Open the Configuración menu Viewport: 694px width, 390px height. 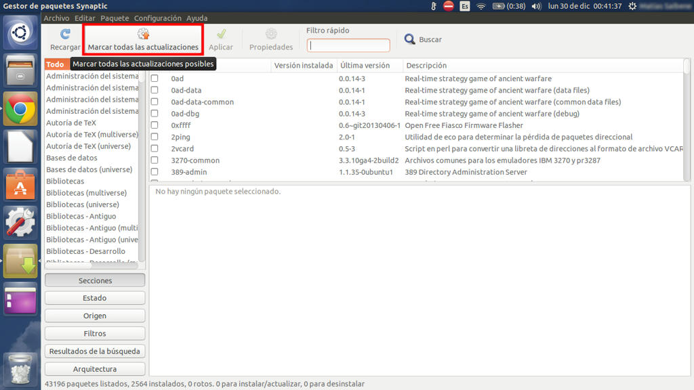(157, 18)
